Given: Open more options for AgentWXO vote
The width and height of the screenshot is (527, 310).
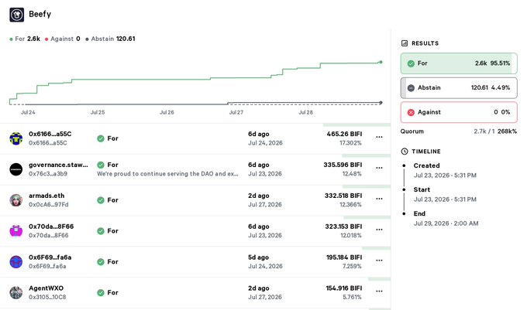Looking at the screenshot, I should click(379, 291).
